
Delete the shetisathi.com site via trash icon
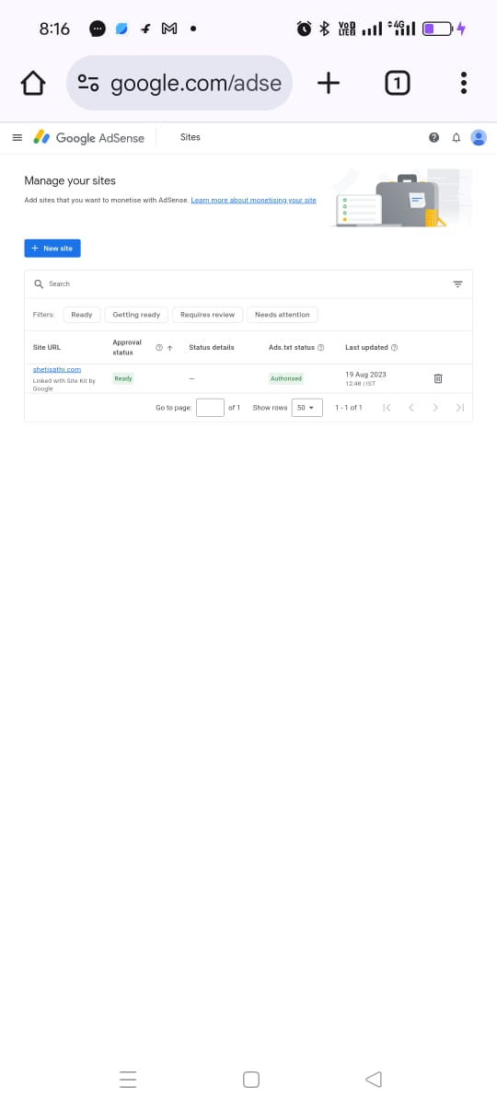(x=438, y=378)
